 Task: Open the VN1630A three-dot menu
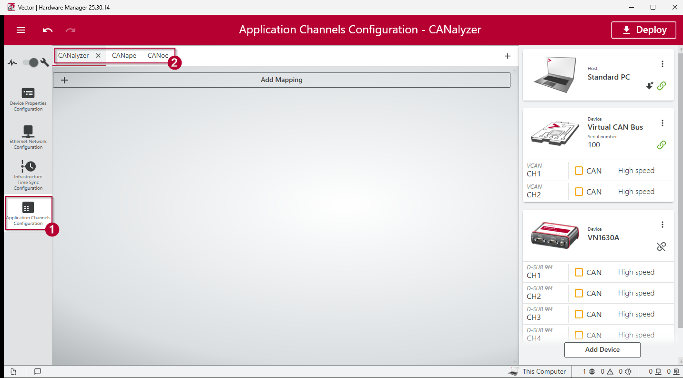pos(662,225)
